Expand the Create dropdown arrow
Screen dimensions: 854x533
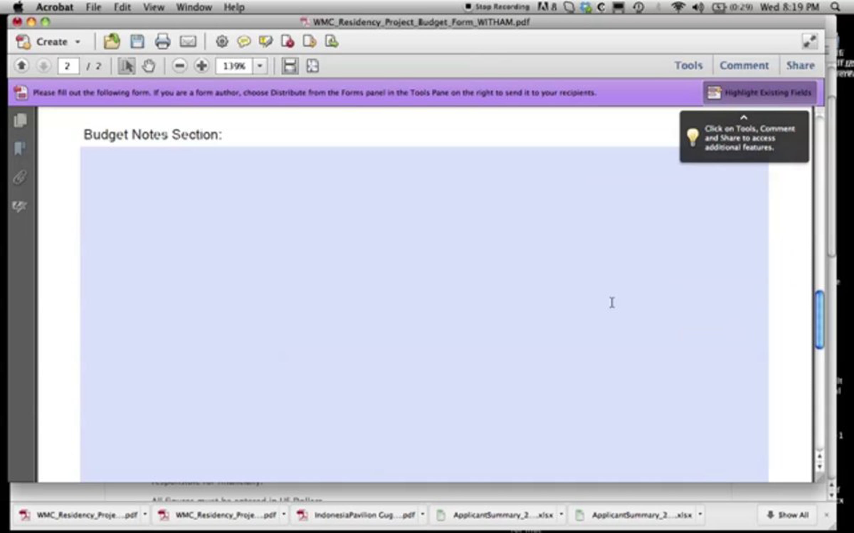[x=78, y=42]
